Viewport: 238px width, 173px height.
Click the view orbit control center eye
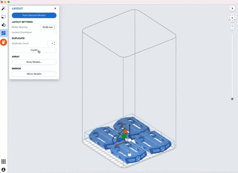click(x=232, y=18)
